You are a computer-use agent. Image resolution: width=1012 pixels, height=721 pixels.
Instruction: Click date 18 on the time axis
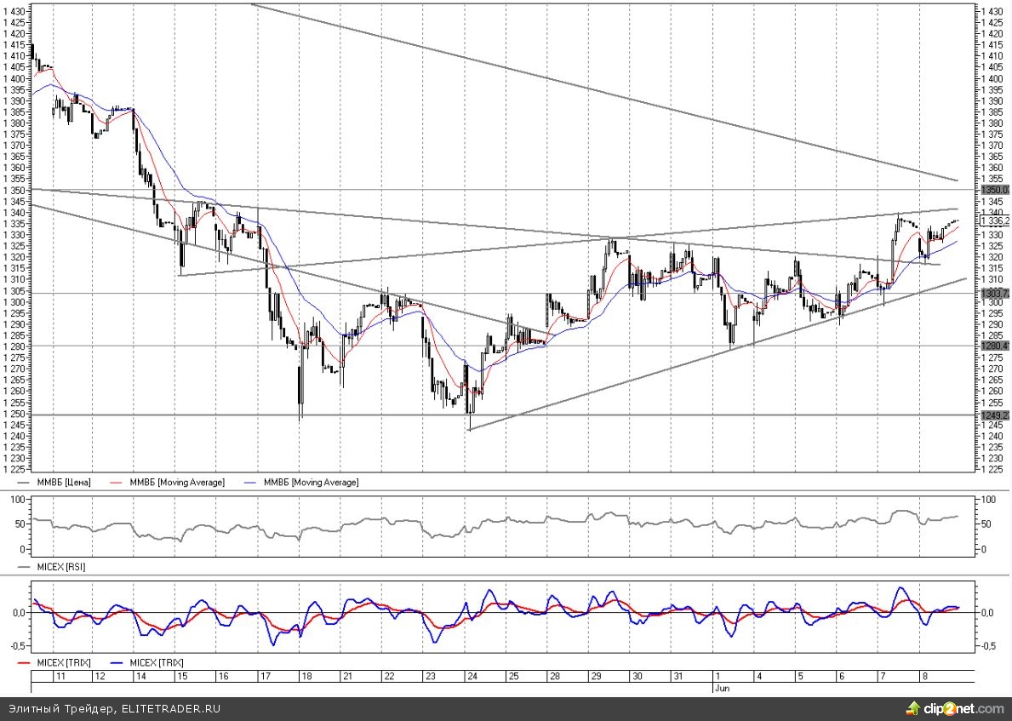[x=305, y=676]
